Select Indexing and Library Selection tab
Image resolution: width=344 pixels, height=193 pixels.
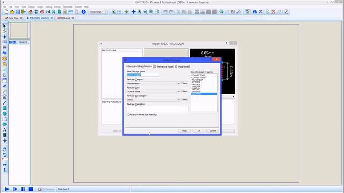point(139,66)
